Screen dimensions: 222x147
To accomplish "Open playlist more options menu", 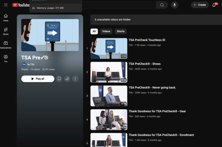I will [x=75, y=79].
